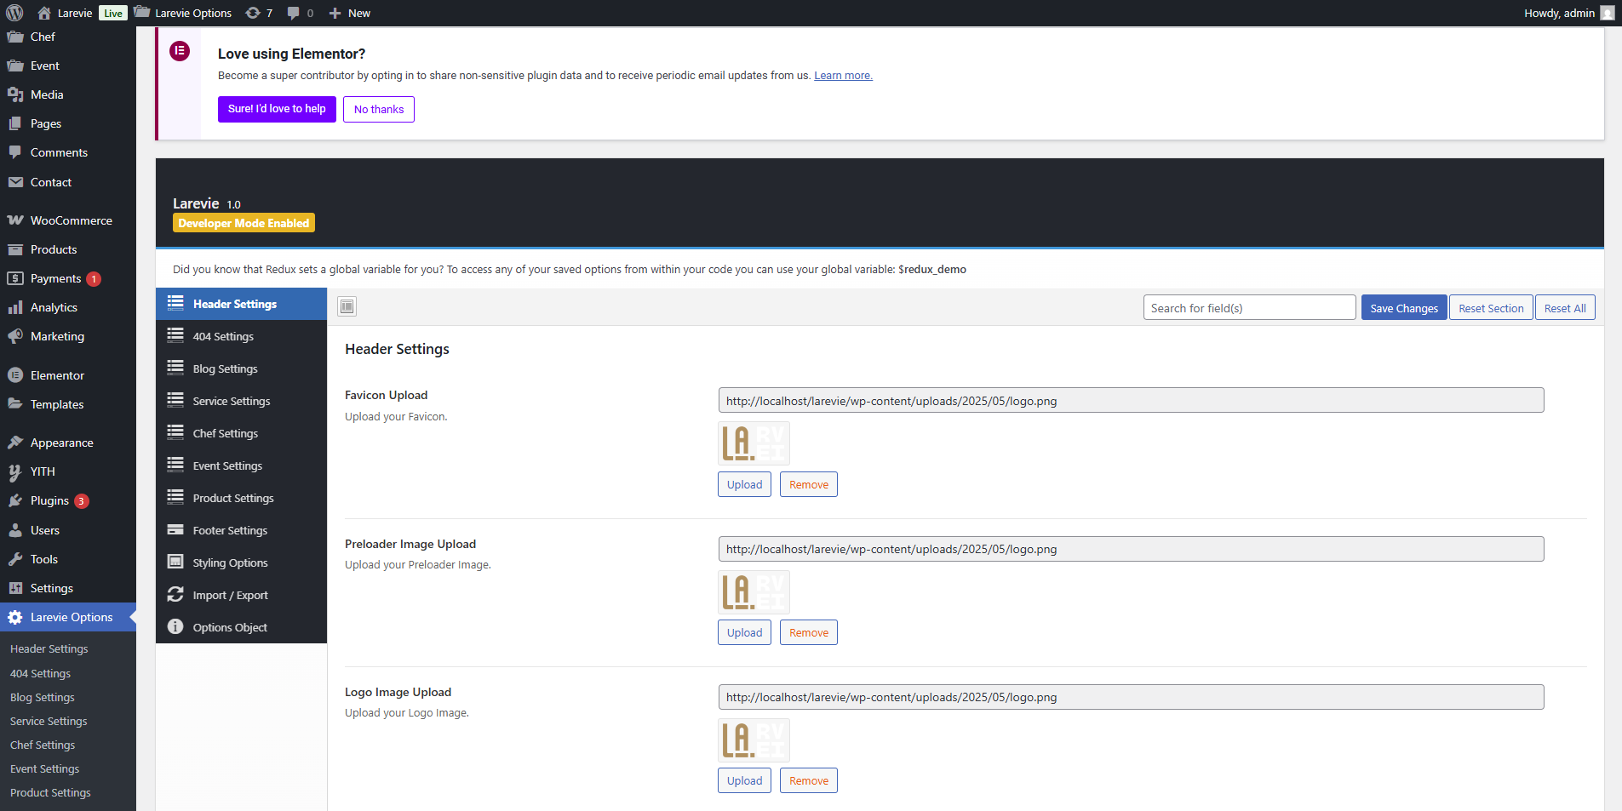
Task: Open the Import / Export panel tab
Action: [241, 595]
